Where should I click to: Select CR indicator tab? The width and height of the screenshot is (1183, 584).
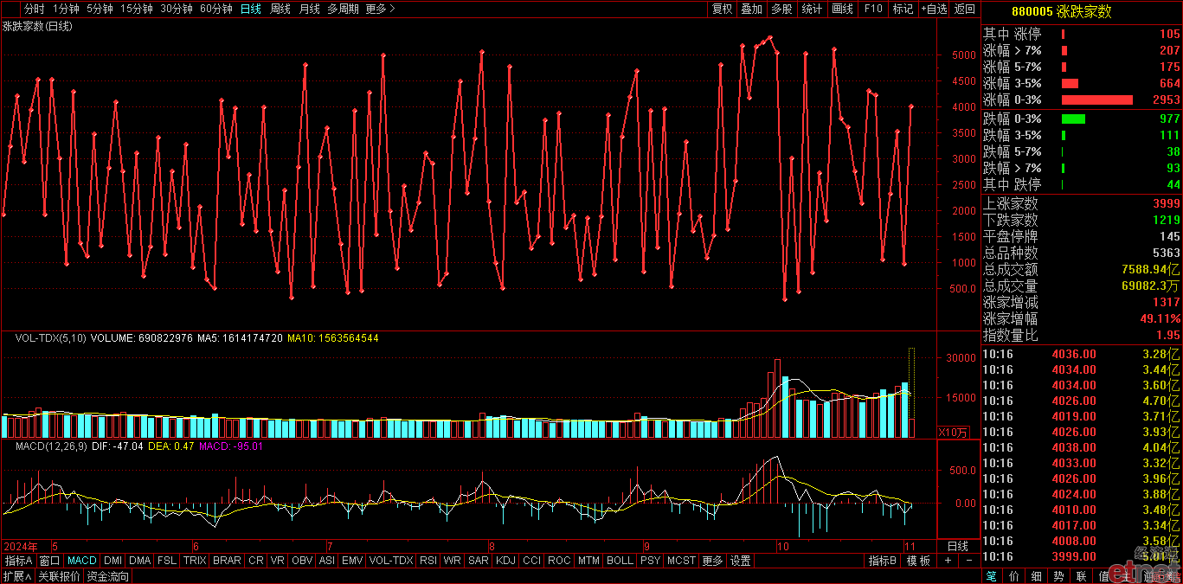pos(256,561)
